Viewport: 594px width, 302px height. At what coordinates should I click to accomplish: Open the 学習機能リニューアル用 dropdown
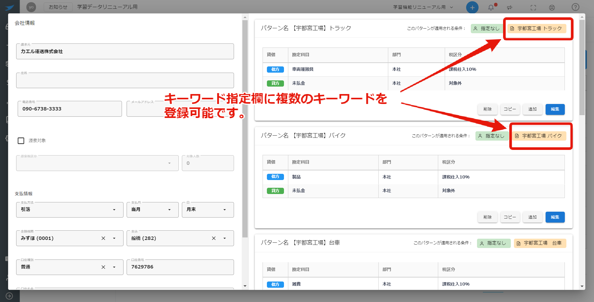click(x=423, y=7)
